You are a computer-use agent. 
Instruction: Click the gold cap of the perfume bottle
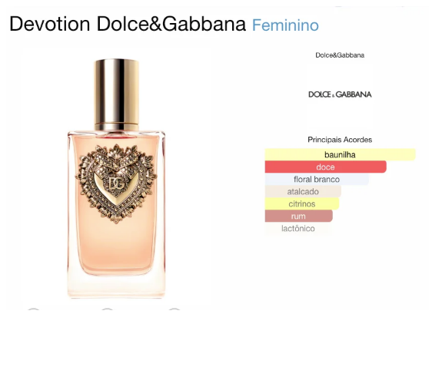pos(117,94)
